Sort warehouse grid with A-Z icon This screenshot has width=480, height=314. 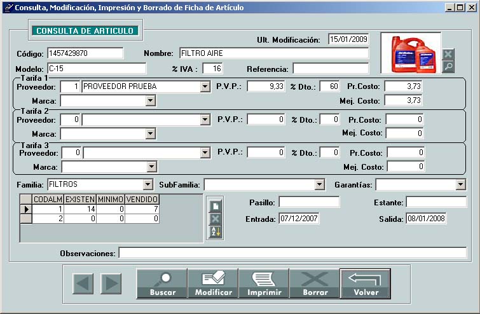click(215, 231)
